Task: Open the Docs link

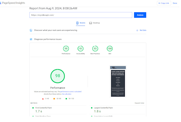Action: coord(175,3)
